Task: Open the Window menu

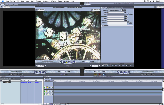Action: coord(66,1)
